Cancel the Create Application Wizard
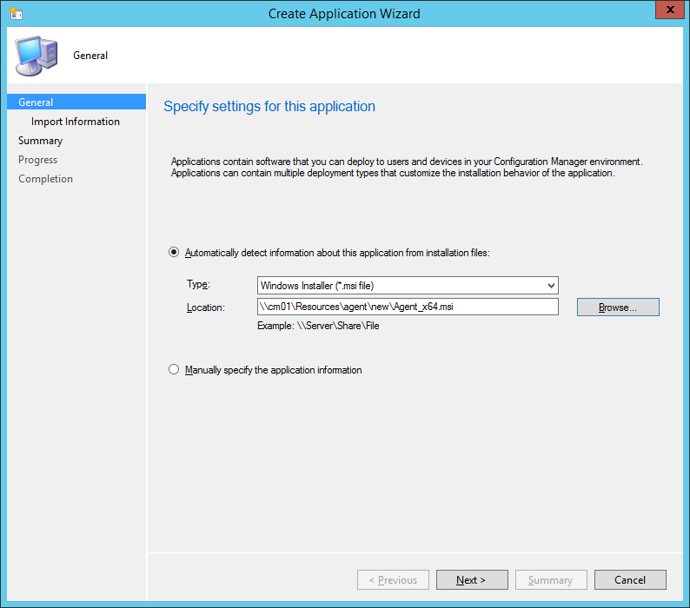The image size is (690, 608). point(630,580)
